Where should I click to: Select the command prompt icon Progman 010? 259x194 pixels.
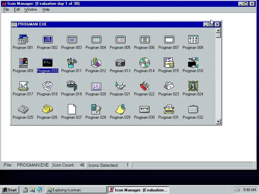48,63
